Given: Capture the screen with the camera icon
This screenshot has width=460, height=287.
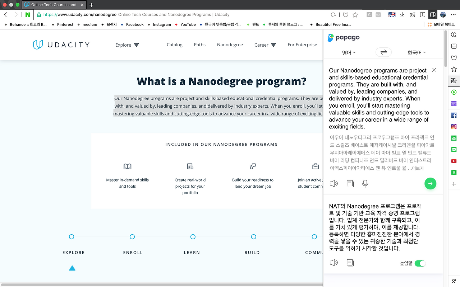Looking at the screenshot, I should (x=413, y=15).
